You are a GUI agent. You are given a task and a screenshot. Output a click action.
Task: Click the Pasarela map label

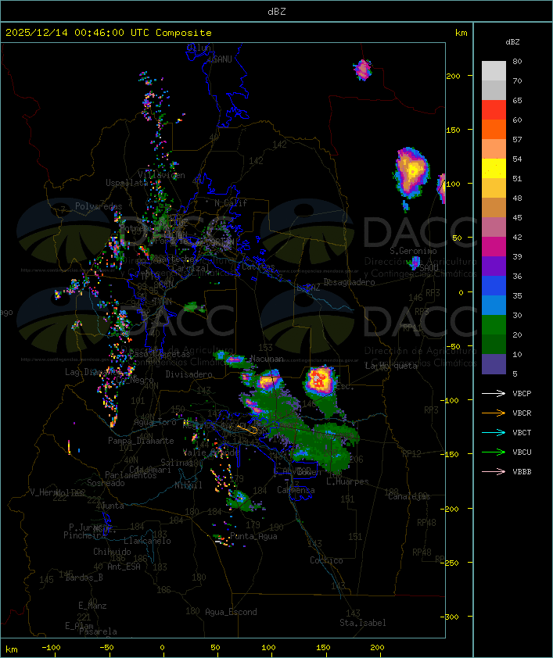(98, 631)
